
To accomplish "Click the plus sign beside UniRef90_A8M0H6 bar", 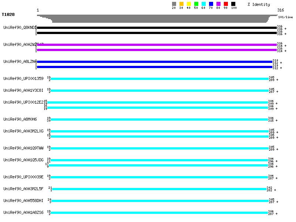I will click(276, 121).
